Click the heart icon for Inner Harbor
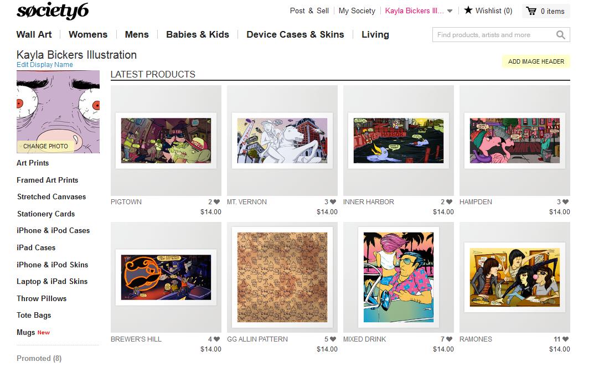This screenshot has width=604, height=367. point(449,202)
